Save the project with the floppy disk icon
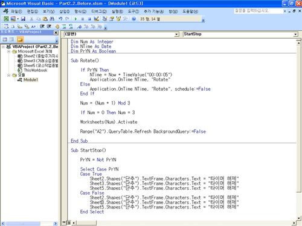The image size is (302, 226). coord(23,19)
